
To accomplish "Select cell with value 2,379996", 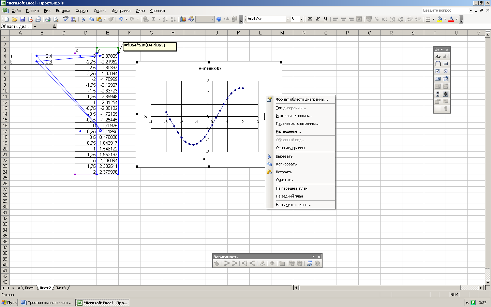I will [108, 172].
